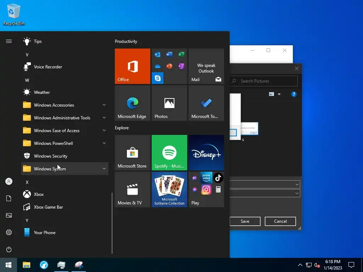Image resolution: width=363 pixels, height=272 pixels.
Task: Click the Instagram icon in the Play tile
Action: [x=206, y=190]
